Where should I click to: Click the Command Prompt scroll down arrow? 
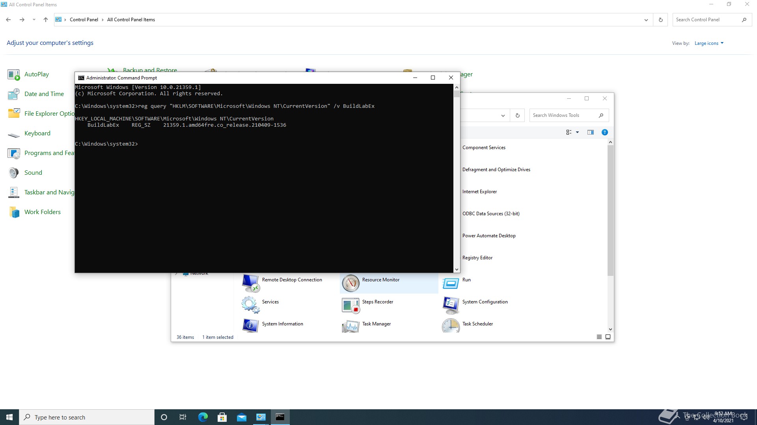(457, 270)
